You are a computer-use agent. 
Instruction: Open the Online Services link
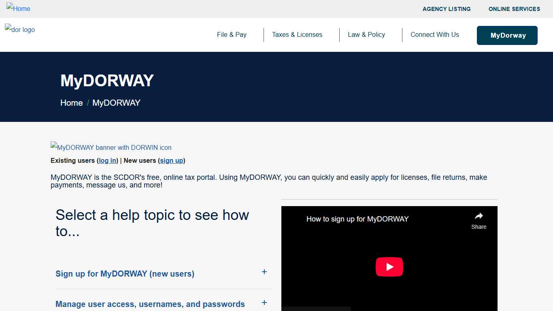[x=514, y=9]
